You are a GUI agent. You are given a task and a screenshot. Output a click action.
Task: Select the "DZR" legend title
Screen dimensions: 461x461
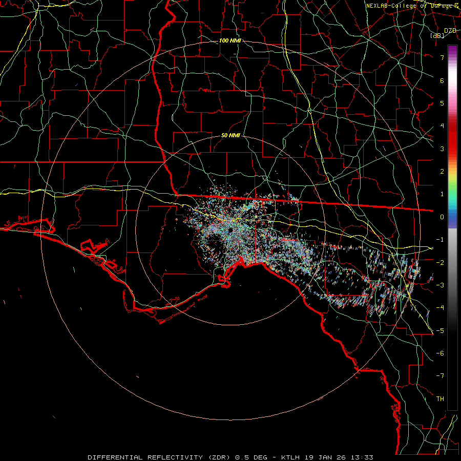coord(450,31)
